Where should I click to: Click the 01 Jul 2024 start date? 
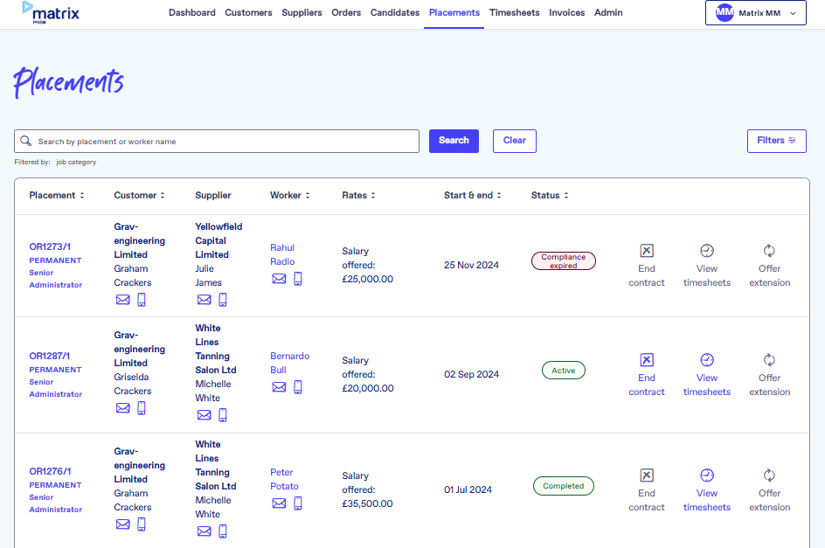(x=468, y=489)
